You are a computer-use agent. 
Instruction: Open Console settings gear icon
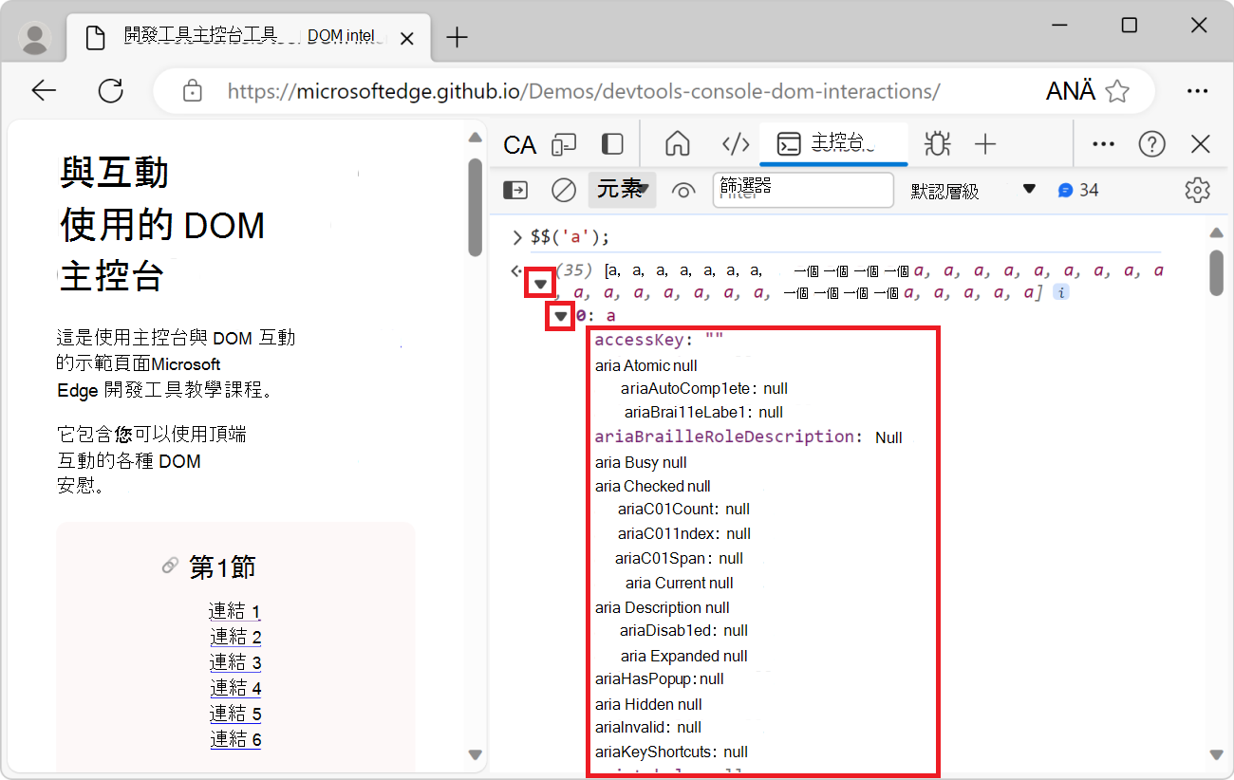tap(1198, 190)
